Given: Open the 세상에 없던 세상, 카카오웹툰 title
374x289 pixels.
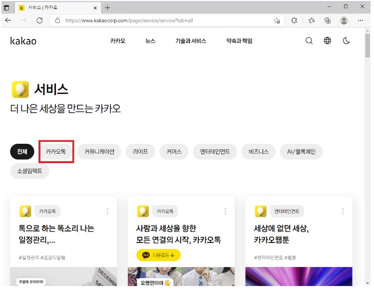Looking at the screenshot, I should [x=281, y=234].
